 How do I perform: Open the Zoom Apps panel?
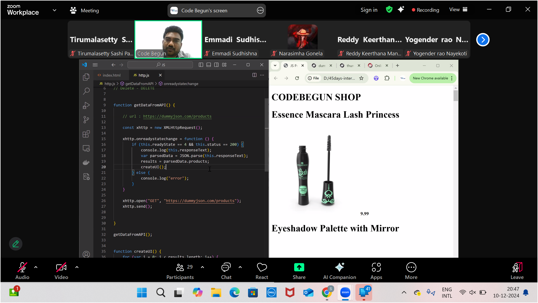tap(376, 271)
